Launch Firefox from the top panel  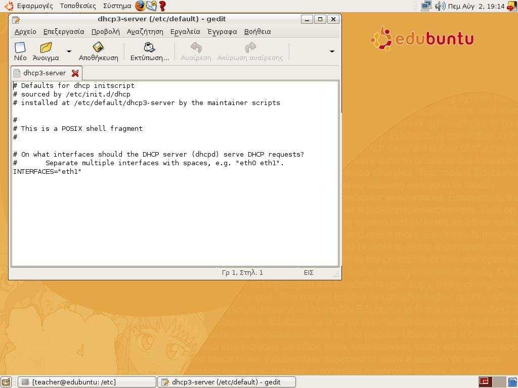coord(141,6)
